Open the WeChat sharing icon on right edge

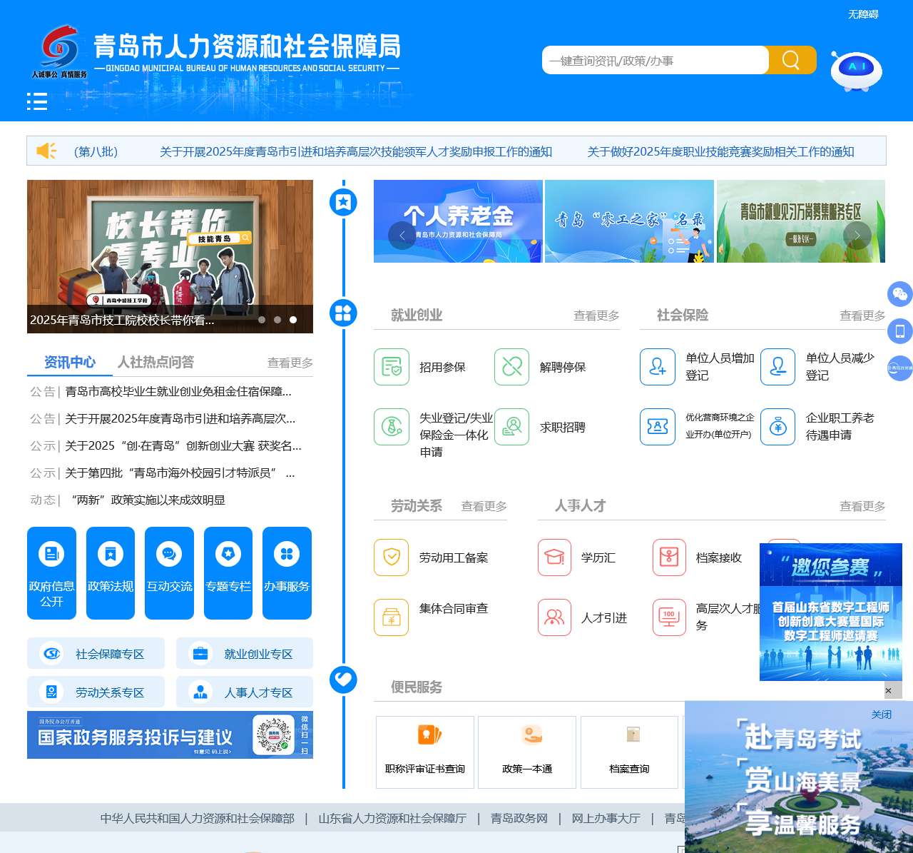click(900, 294)
